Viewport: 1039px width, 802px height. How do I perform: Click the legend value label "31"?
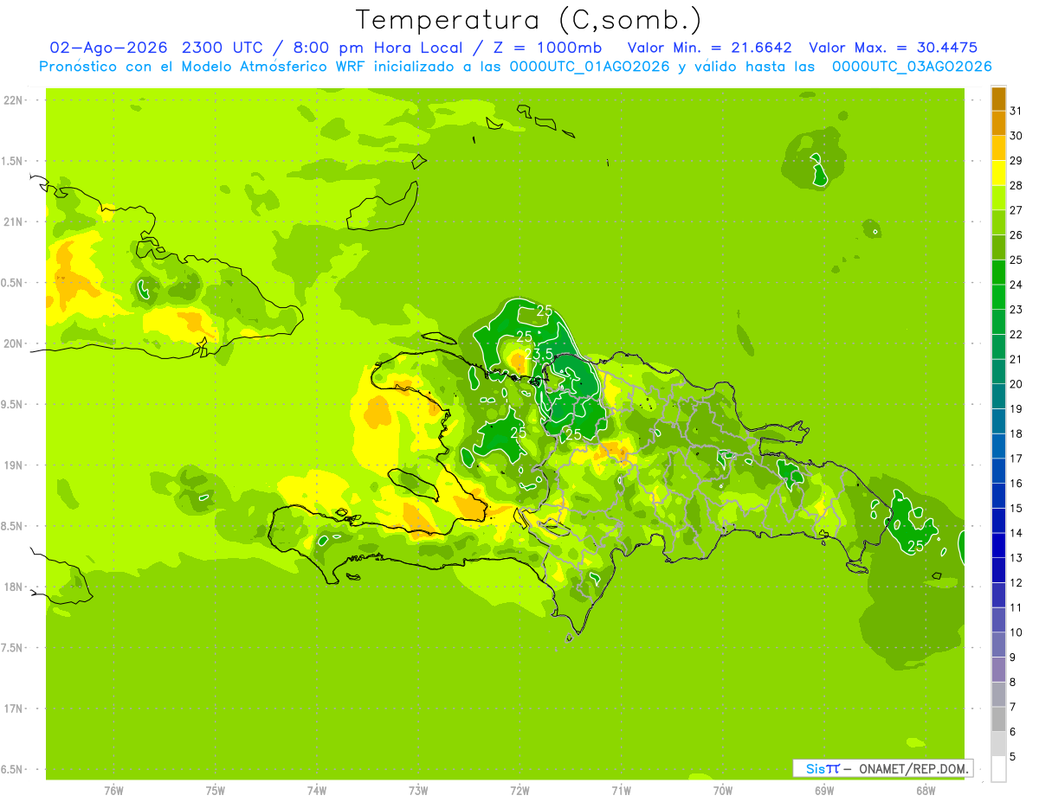click(x=1016, y=111)
